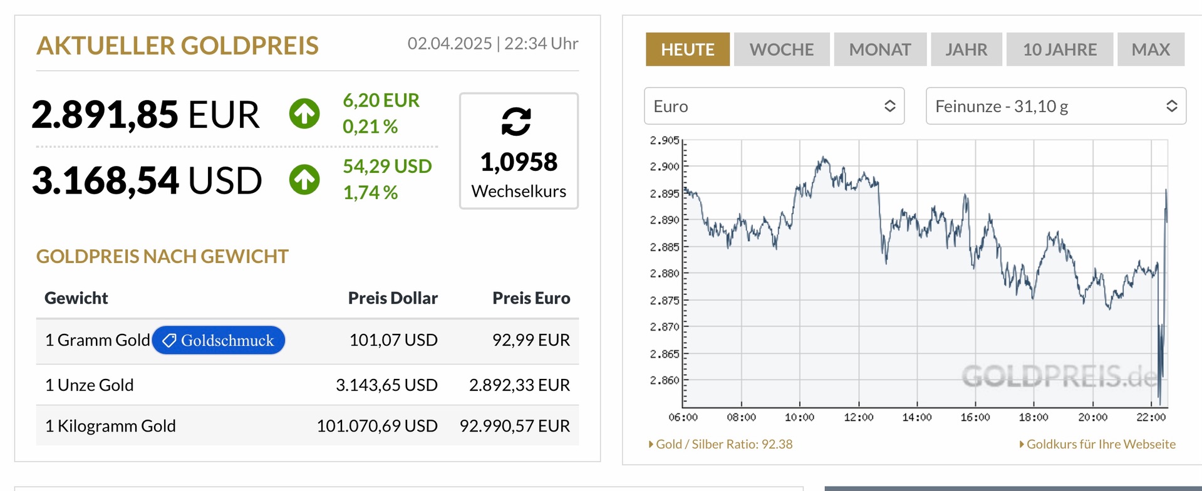
Task: Display the 10 JAHRE chart
Action: [1059, 49]
